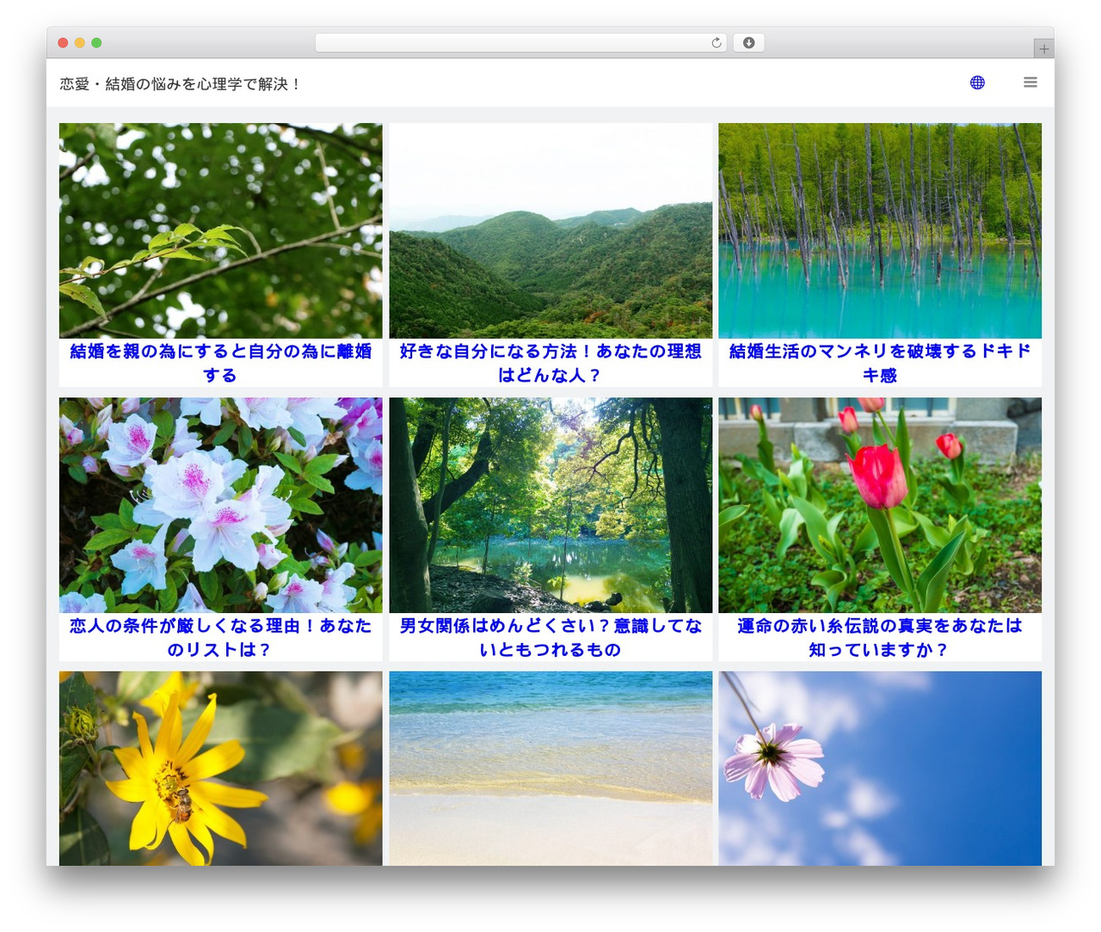Open the hamburger menu icon
Image resolution: width=1101 pixels, height=932 pixels.
point(1030,83)
